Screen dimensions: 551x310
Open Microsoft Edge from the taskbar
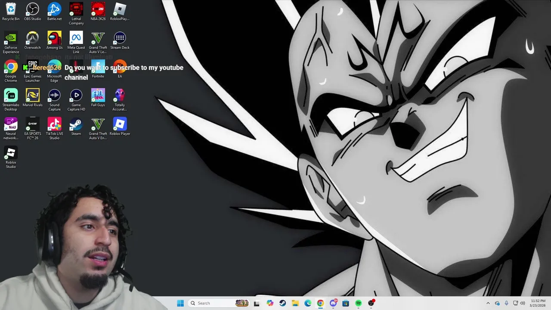(x=308, y=303)
